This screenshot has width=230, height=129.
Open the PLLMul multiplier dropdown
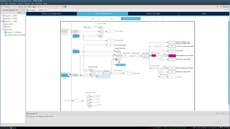106,73
